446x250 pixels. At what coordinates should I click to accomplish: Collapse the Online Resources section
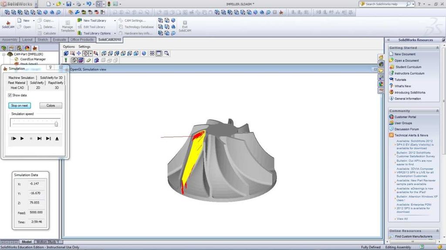[x=437, y=231]
